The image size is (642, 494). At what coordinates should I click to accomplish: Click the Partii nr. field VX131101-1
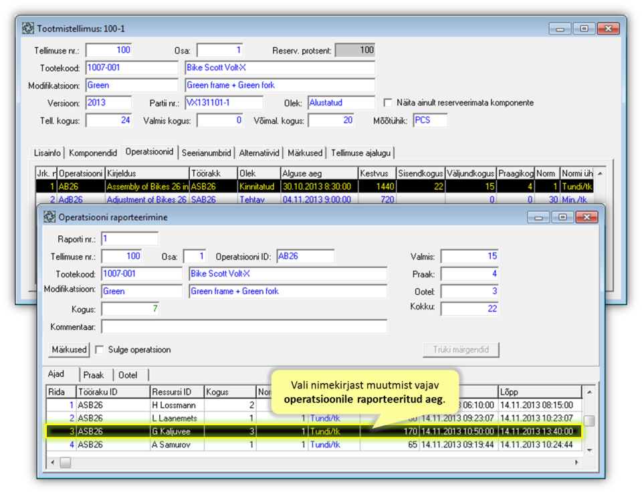click(x=224, y=103)
